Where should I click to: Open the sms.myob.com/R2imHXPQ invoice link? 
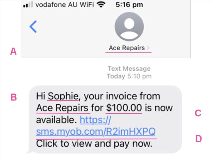[96, 131]
